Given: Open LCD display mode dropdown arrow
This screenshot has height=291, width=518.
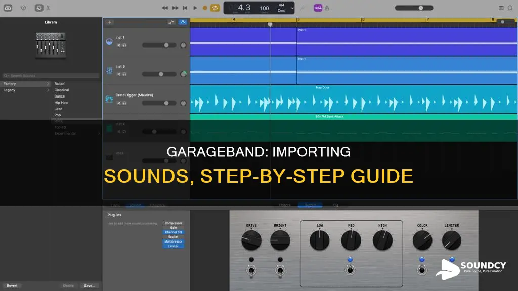Looking at the screenshot, I should (x=292, y=8).
